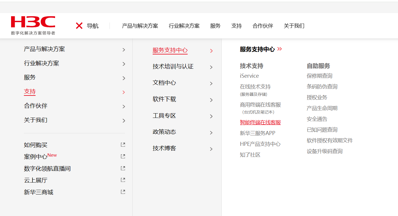Image resolution: width=398 pixels, height=216 pixels.
Task: Click double arrow icon next to 服务支持中心 heading
Action: [280, 49]
